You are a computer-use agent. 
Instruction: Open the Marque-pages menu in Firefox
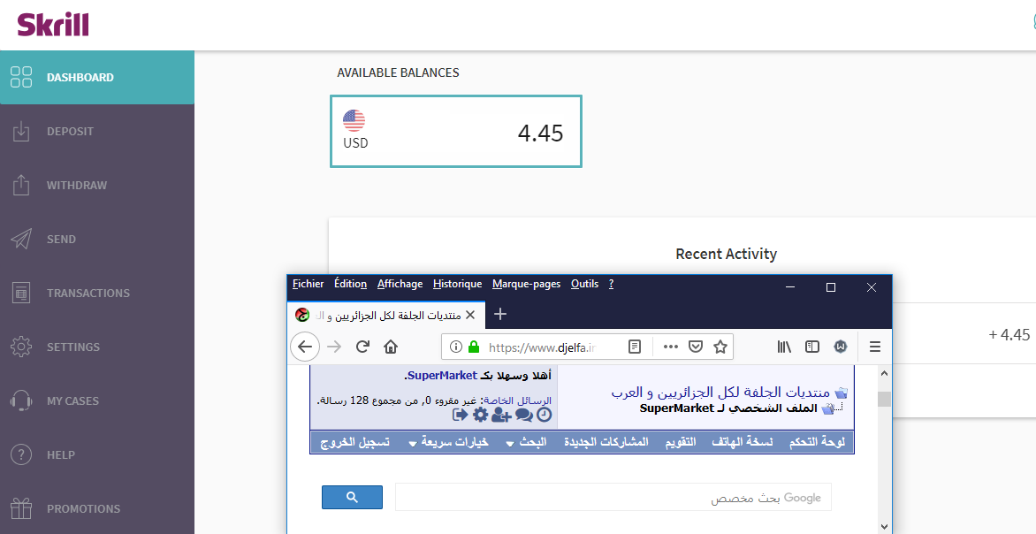click(x=526, y=284)
